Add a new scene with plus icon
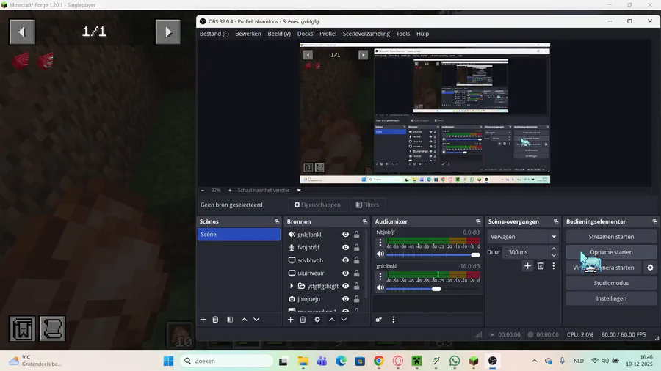This screenshot has width=661, height=371. tap(203, 320)
